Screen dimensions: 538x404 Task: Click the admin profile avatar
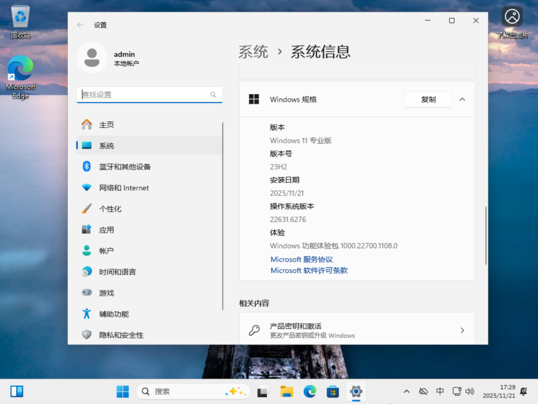(92, 58)
